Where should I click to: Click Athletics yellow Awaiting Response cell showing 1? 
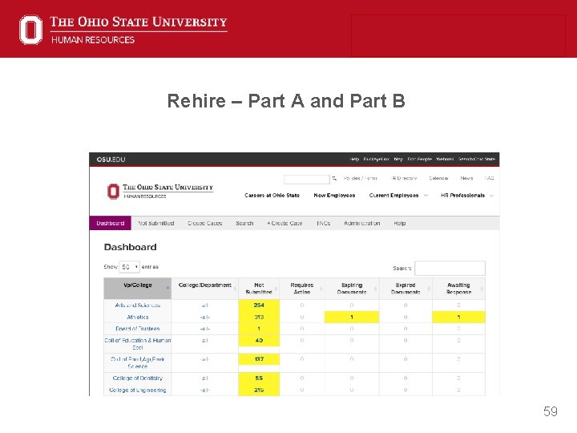[458, 317]
